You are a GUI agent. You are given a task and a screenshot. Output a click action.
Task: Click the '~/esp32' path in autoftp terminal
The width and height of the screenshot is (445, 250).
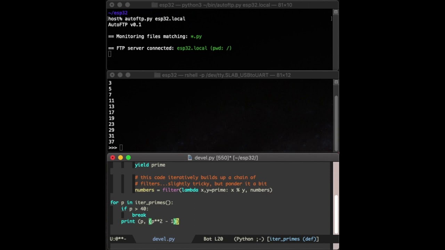[118, 13]
